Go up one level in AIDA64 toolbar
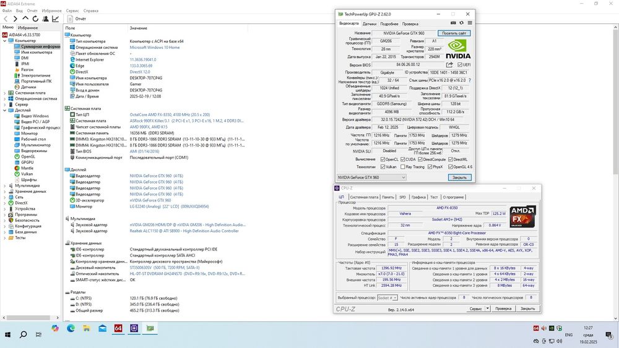 click(25, 18)
